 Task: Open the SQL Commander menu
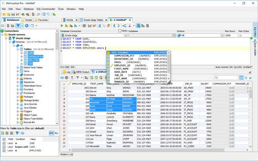click(46, 9)
